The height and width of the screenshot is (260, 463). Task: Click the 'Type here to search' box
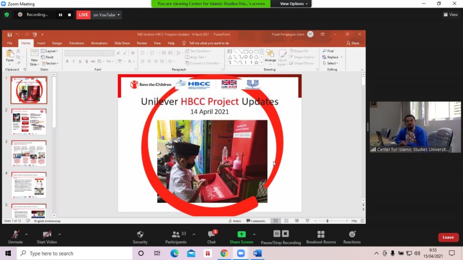point(75,253)
